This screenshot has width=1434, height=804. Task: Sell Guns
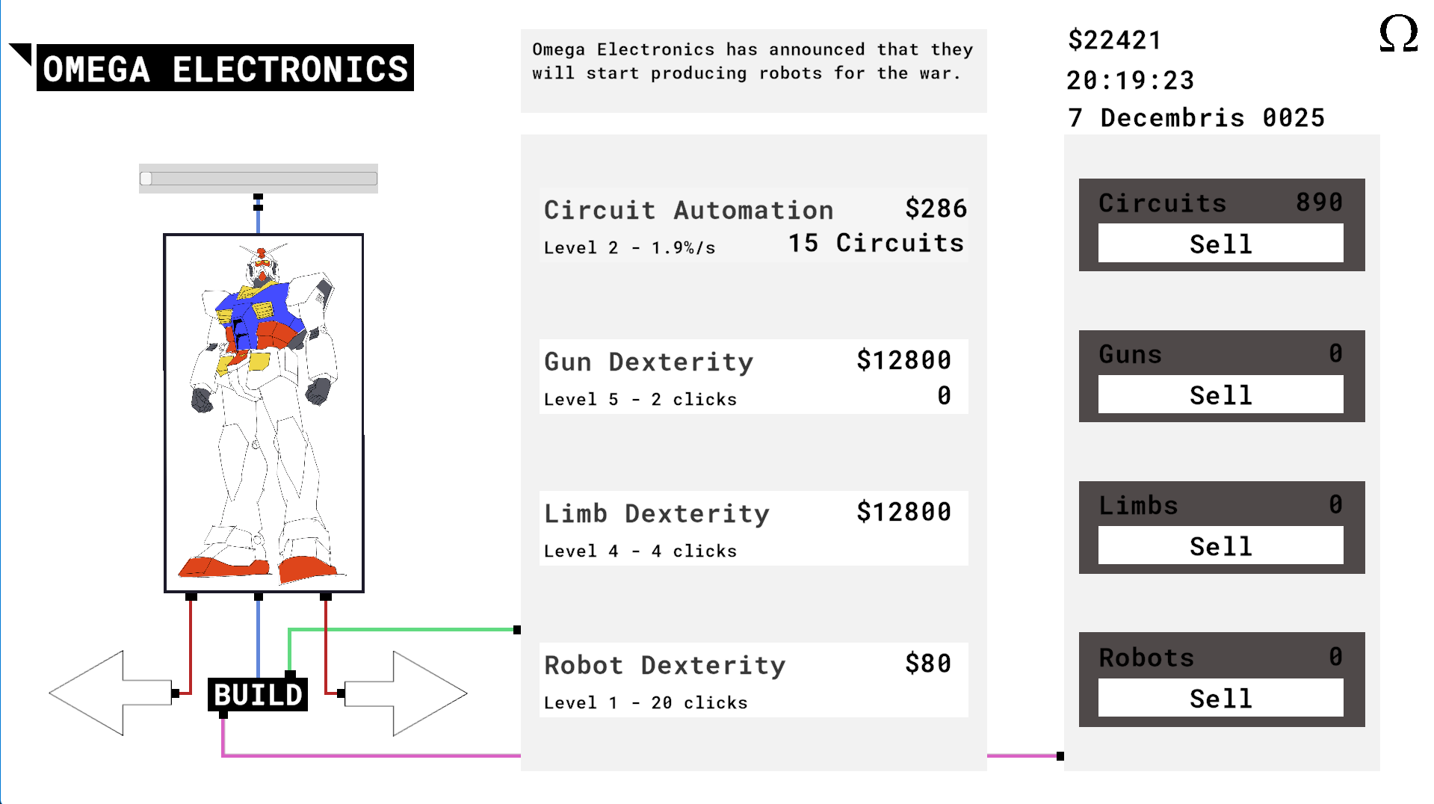[1220, 395]
